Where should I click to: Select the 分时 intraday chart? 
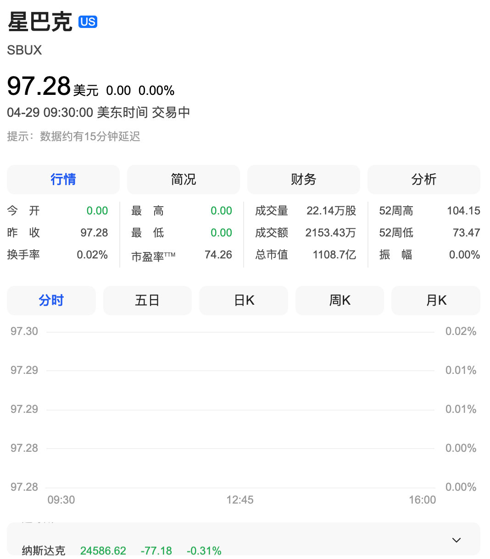point(51,300)
